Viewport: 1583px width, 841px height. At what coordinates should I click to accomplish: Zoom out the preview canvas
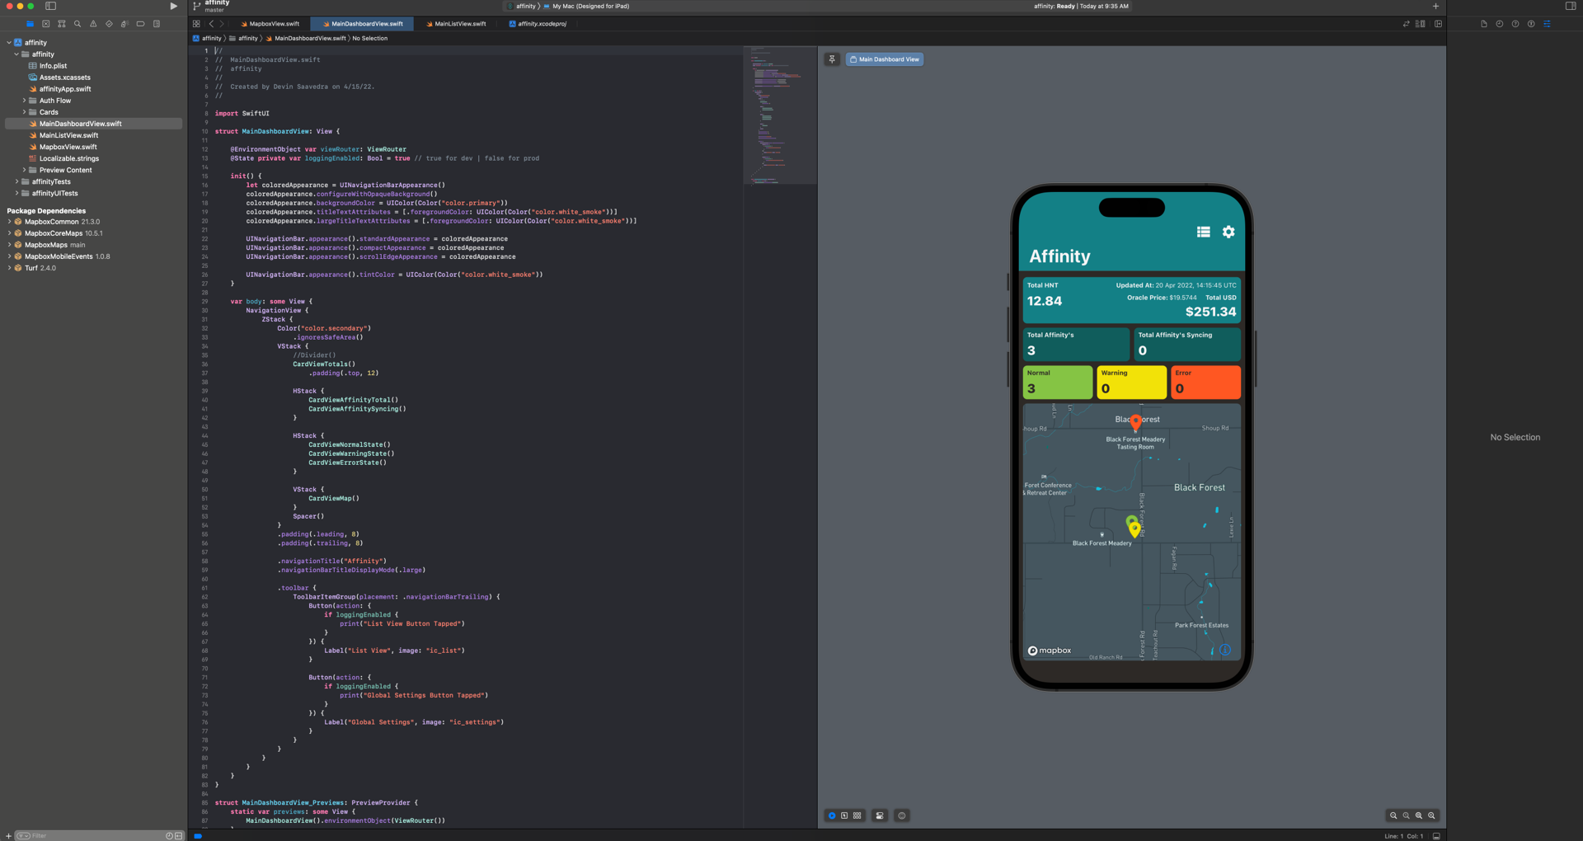pos(1393,815)
